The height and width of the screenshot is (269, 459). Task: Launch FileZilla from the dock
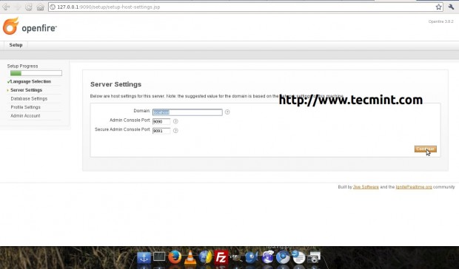221,258
